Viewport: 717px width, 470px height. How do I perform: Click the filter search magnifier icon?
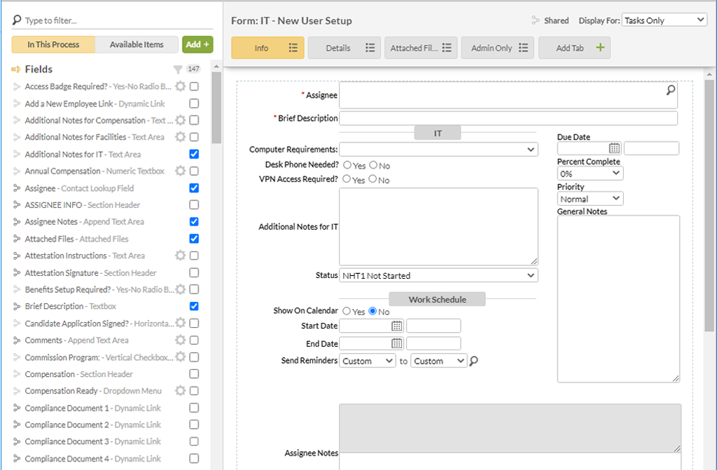coord(17,20)
